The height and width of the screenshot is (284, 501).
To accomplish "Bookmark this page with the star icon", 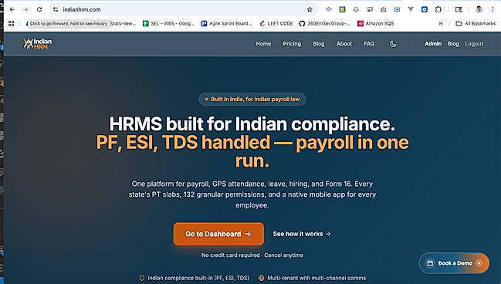I will click(310, 9).
